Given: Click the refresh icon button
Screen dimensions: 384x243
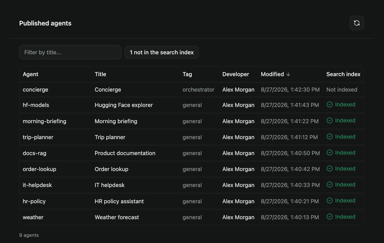Looking at the screenshot, I should pos(357,23).
